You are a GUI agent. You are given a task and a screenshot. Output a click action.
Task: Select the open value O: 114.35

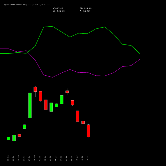pos(59,11)
